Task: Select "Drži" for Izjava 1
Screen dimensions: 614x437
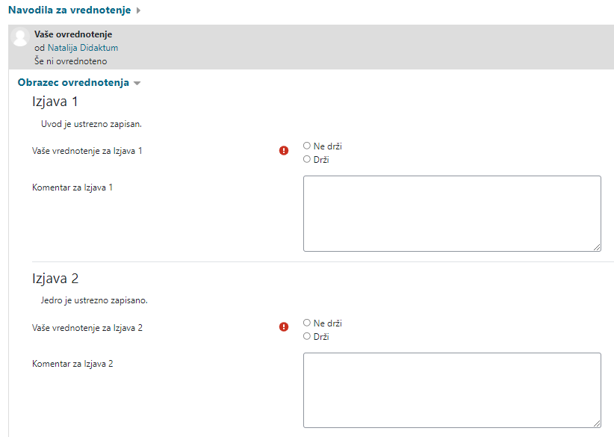Action: [307, 159]
